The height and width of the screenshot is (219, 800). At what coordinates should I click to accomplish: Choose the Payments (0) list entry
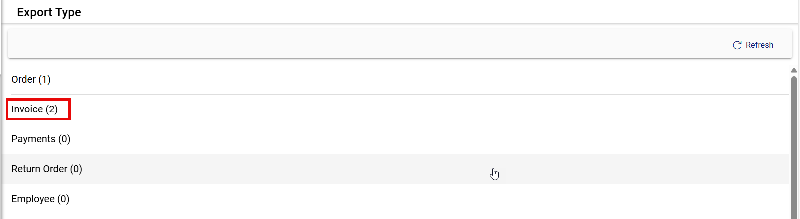click(41, 139)
